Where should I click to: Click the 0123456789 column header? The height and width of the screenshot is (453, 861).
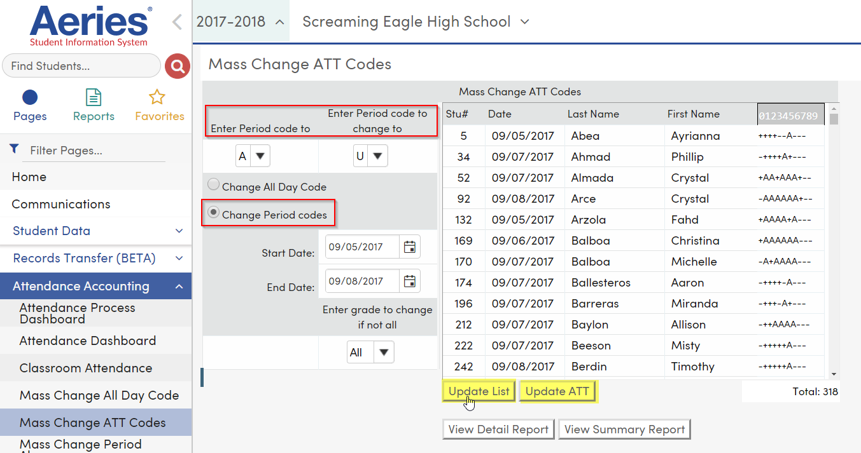pos(790,114)
